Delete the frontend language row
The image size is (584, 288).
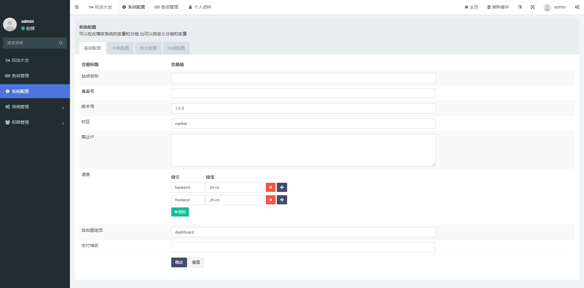[x=270, y=200]
